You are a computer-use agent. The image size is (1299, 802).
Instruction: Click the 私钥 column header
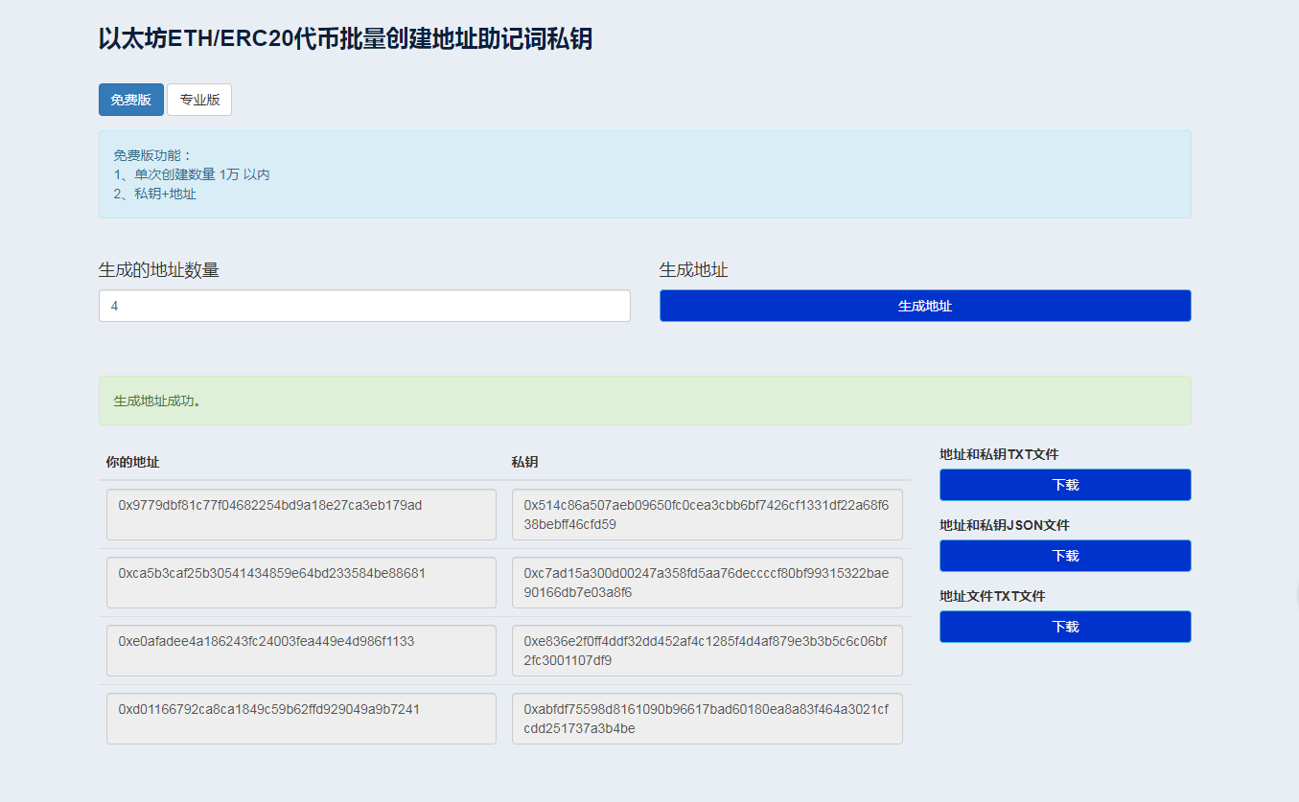[x=524, y=462]
